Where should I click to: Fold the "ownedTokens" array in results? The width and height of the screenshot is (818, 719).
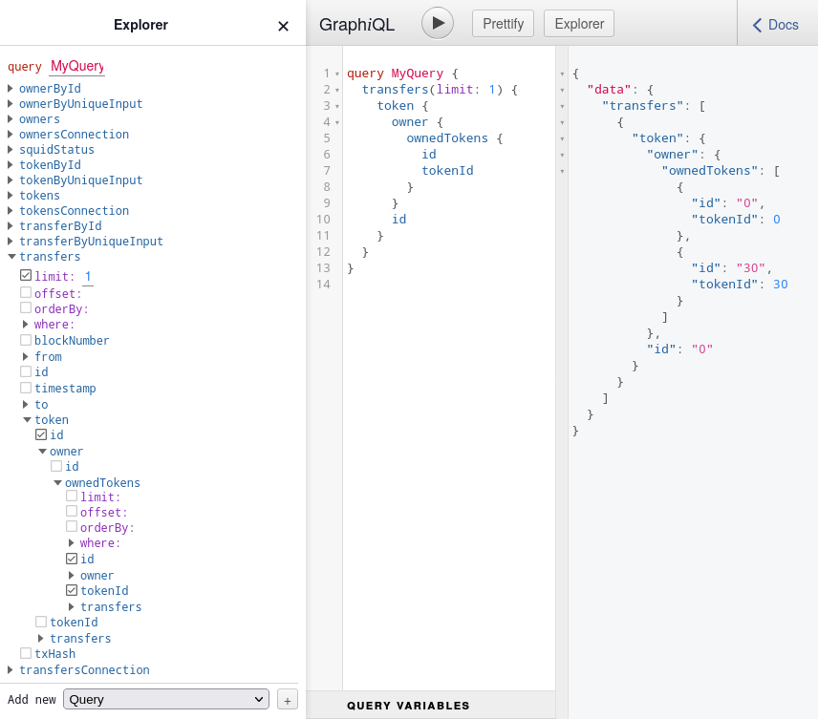pyautogui.click(x=562, y=171)
